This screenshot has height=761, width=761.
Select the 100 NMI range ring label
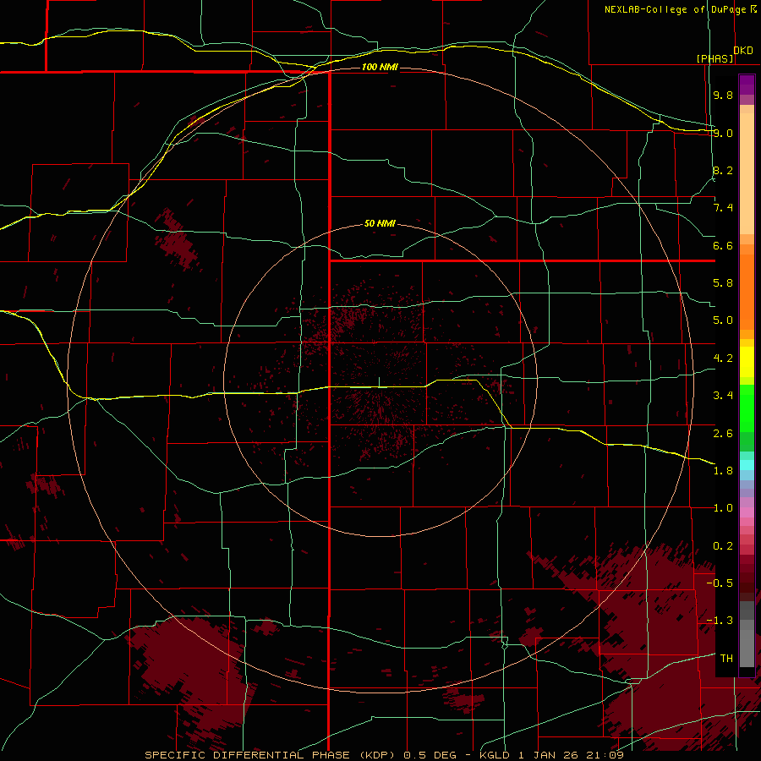tap(380, 67)
